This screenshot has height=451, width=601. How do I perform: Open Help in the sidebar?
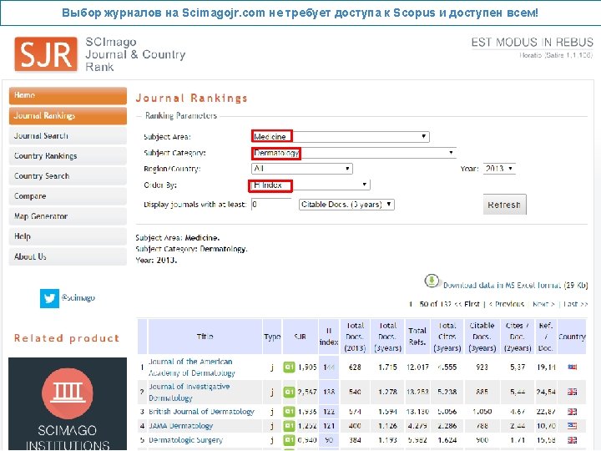point(68,236)
